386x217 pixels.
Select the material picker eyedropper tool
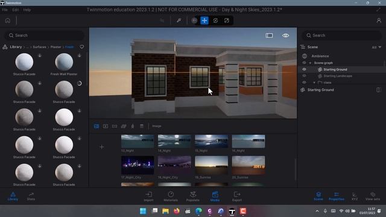click(179, 20)
